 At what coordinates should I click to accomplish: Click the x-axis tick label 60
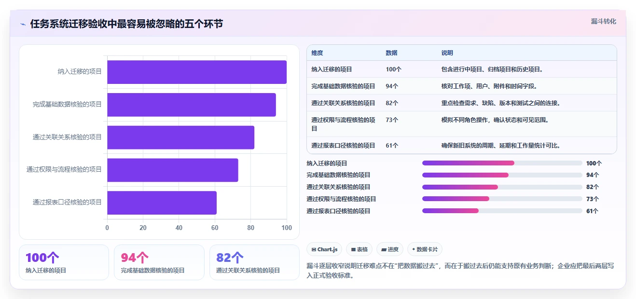[x=215, y=228]
